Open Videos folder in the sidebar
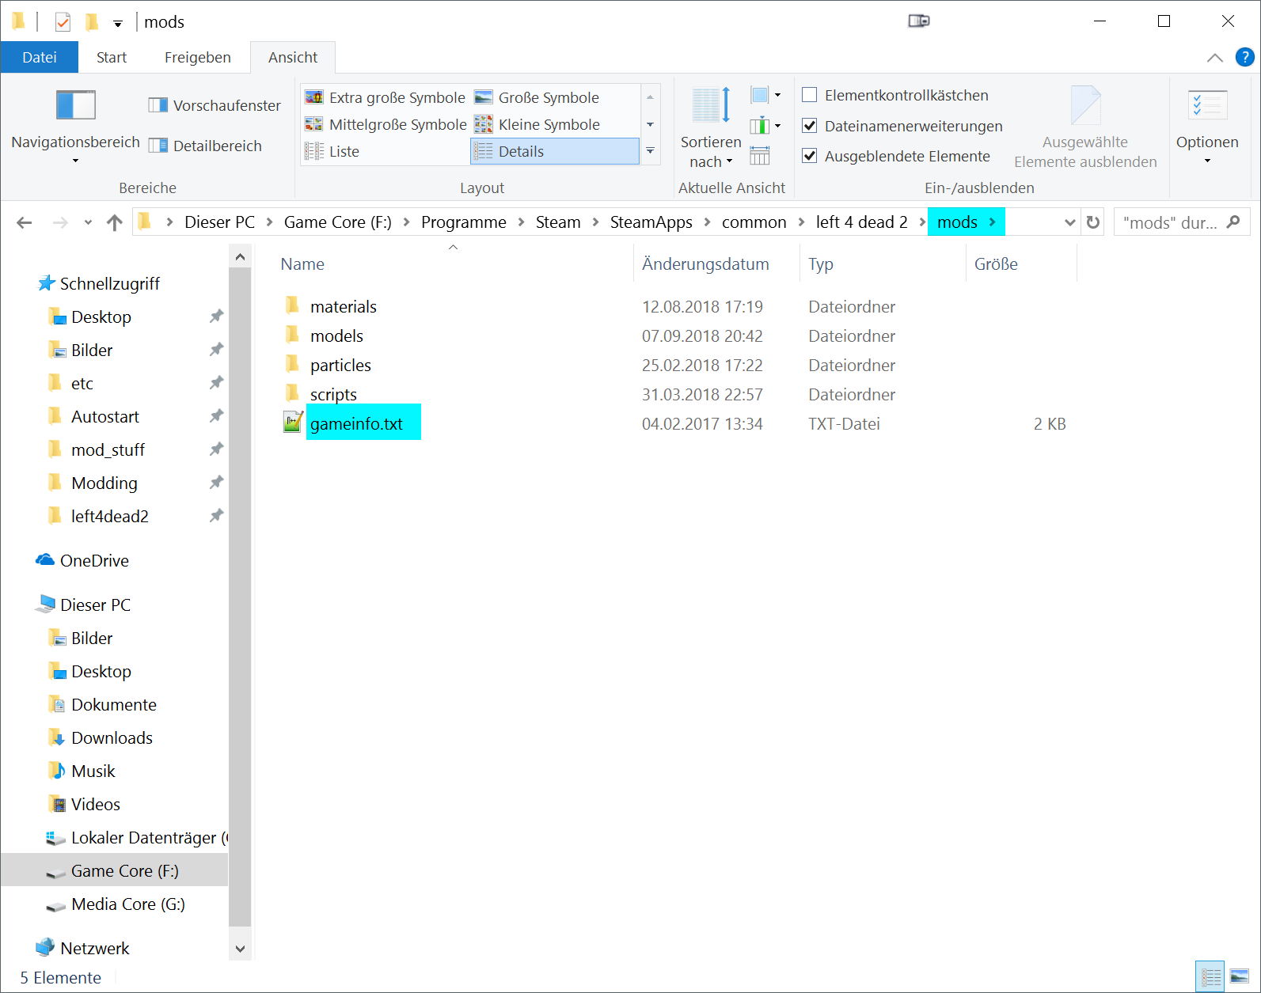1261x993 pixels. tap(96, 804)
